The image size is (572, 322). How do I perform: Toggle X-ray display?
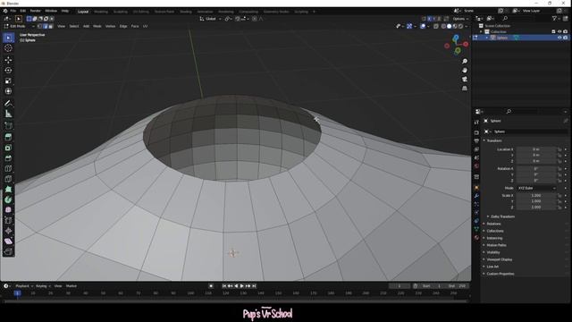click(436, 26)
